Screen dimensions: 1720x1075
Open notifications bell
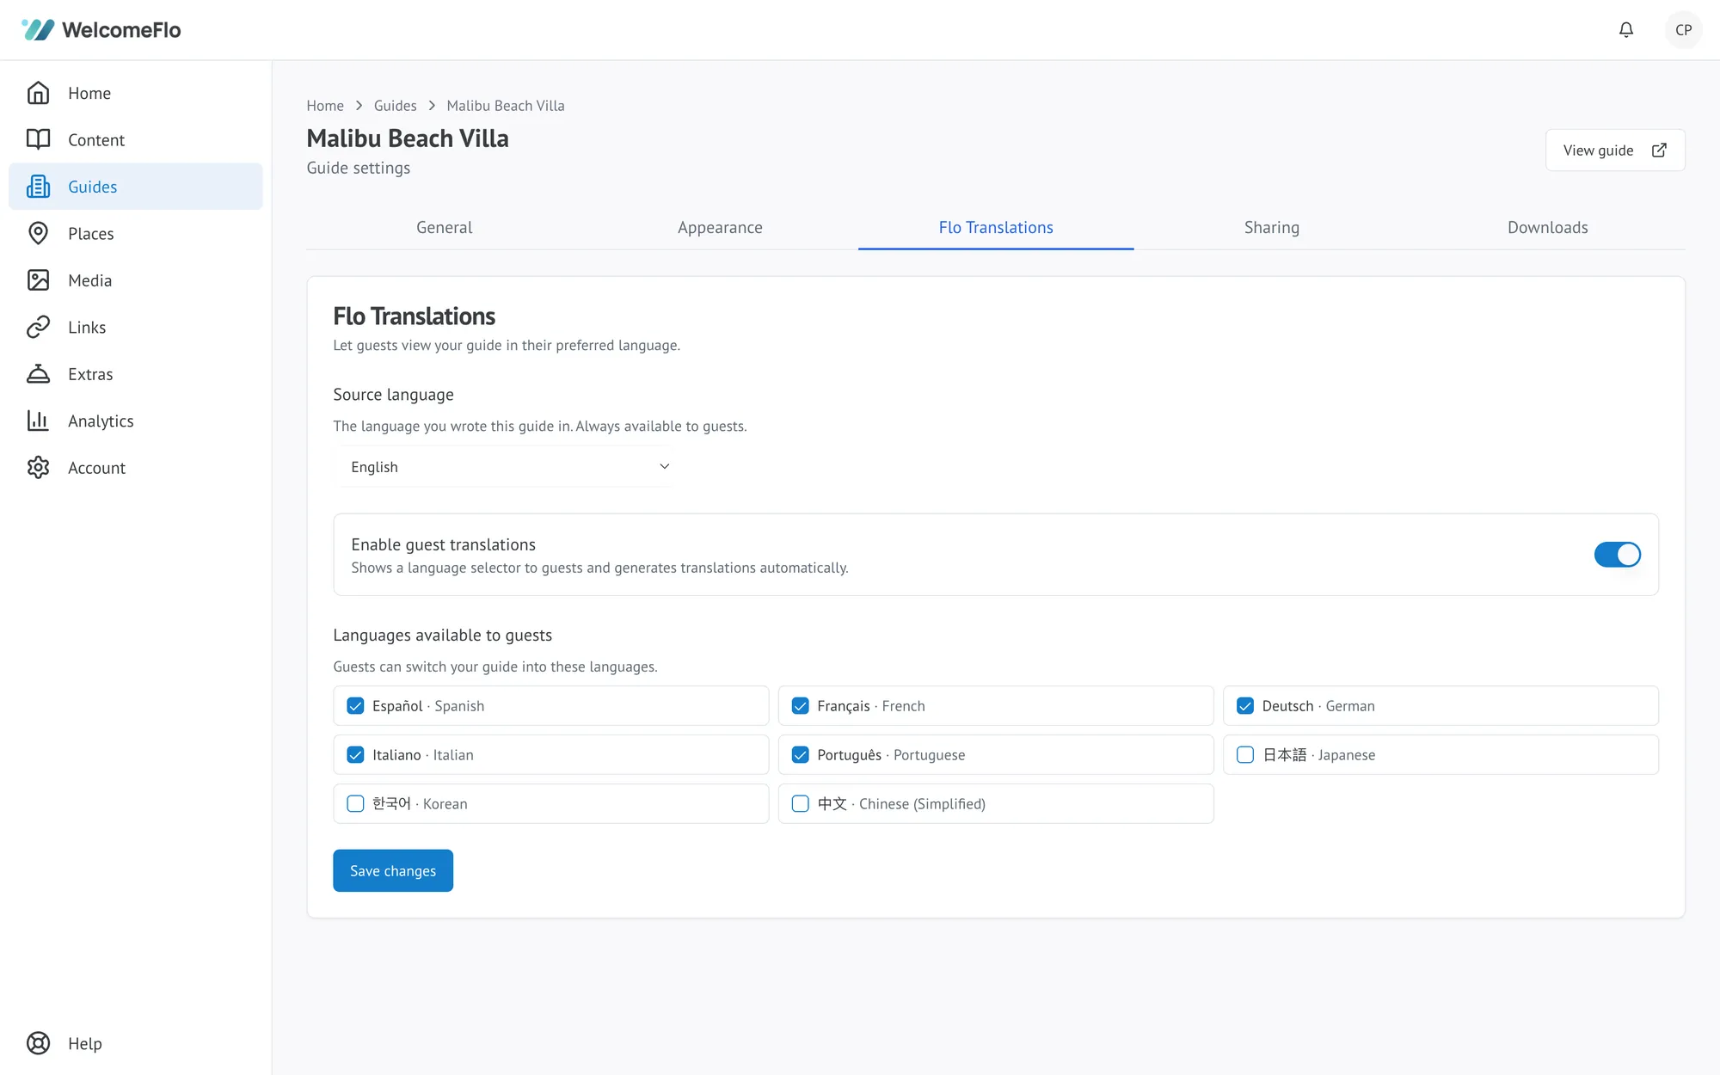(x=1625, y=29)
